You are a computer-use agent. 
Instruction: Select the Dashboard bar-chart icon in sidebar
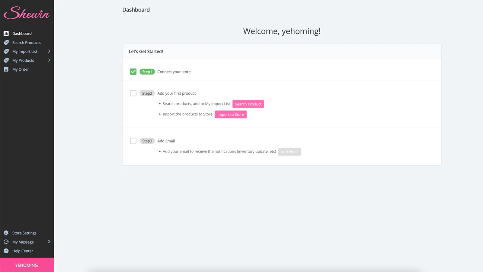(6, 33)
